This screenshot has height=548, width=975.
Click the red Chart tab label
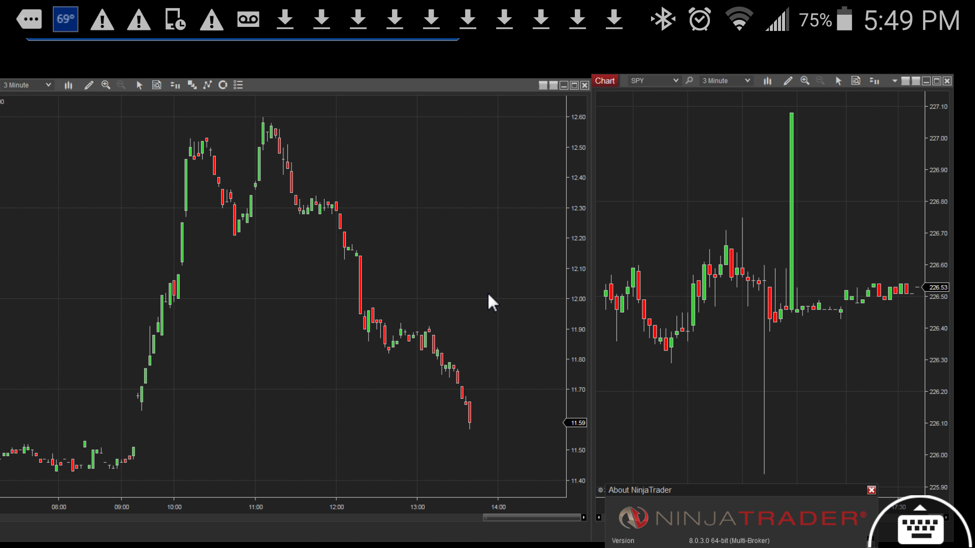[x=605, y=81]
